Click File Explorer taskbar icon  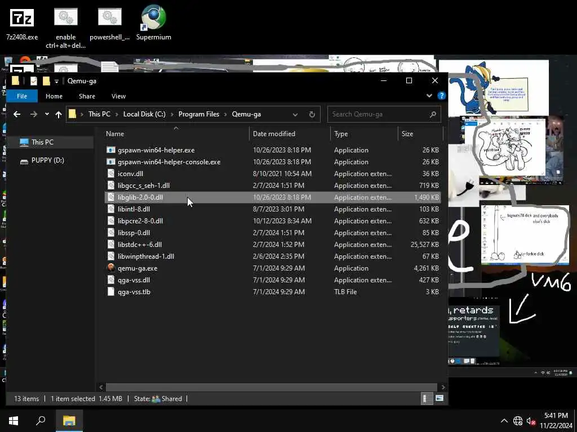click(x=69, y=421)
